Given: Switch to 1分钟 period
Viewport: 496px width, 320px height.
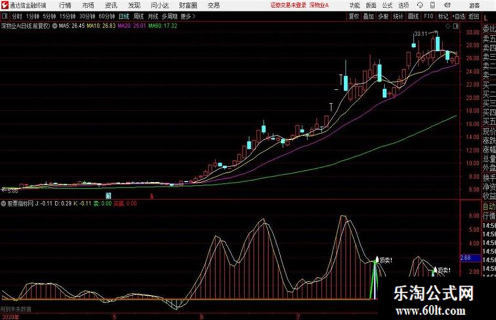Looking at the screenshot, I should coord(33,16).
